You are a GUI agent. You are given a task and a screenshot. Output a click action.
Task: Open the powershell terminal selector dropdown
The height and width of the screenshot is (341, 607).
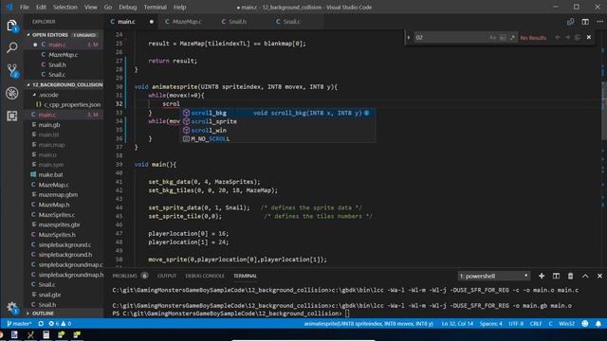[x=493, y=276]
